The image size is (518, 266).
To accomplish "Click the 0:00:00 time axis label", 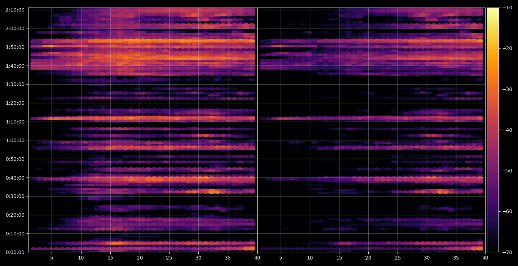I will [x=15, y=252].
